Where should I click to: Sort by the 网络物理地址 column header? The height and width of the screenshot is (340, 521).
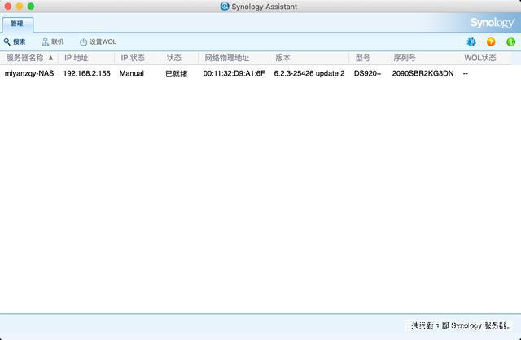click(234, 58)
